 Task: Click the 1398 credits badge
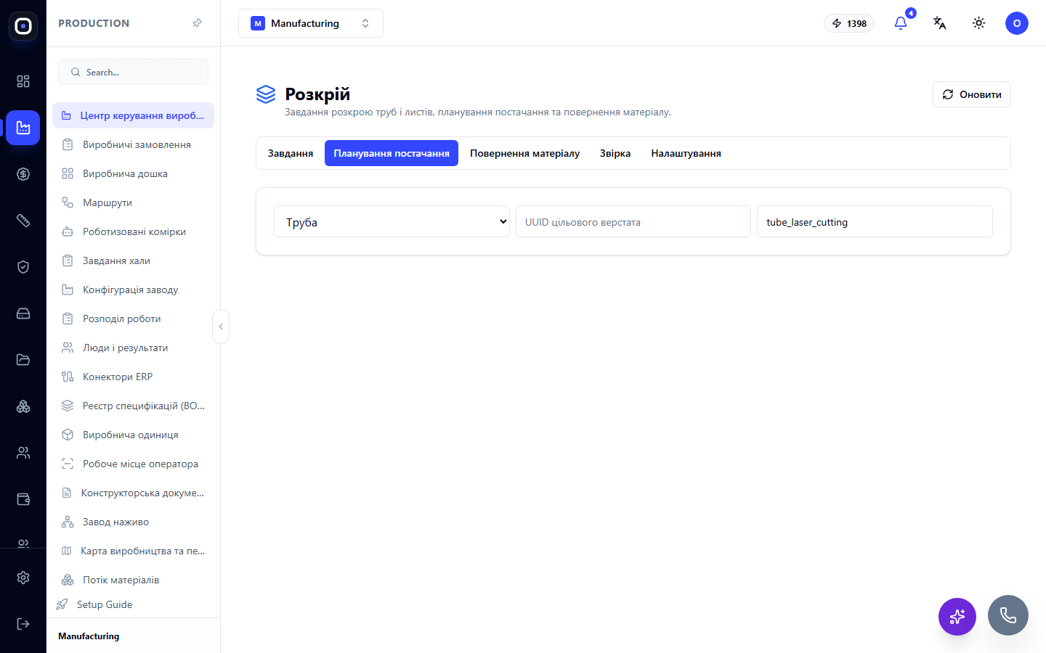(x=849, y=23)
